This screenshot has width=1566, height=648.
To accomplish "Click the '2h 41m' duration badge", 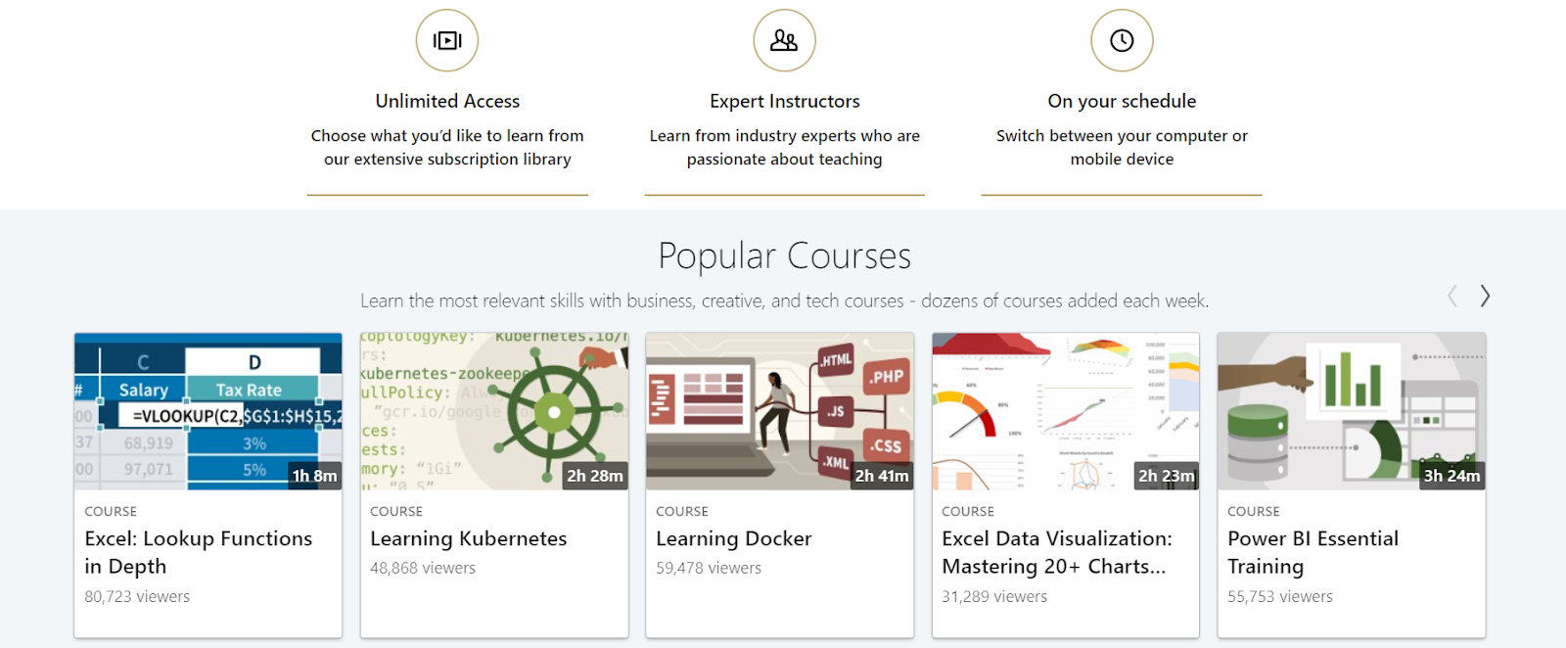I will pos(882,476).
